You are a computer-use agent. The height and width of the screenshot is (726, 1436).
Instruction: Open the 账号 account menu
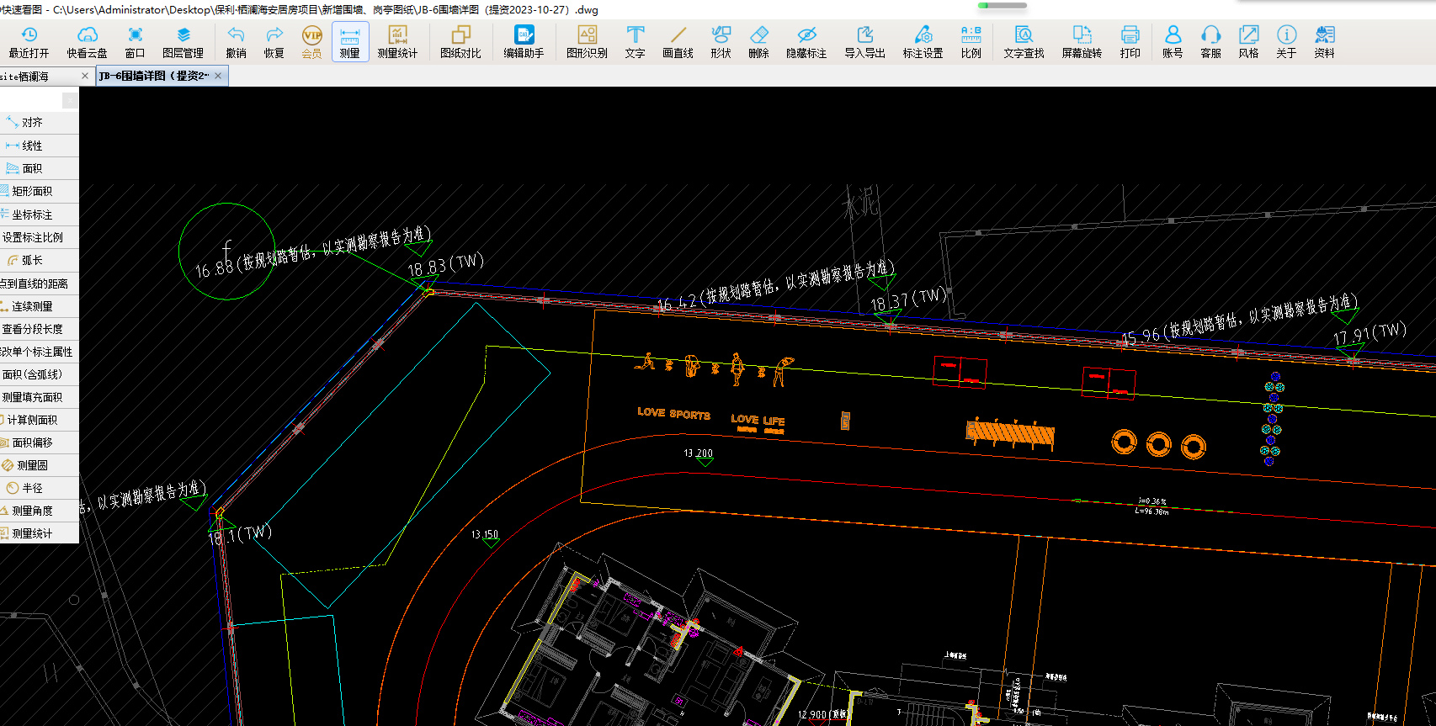coord(1173,42)
